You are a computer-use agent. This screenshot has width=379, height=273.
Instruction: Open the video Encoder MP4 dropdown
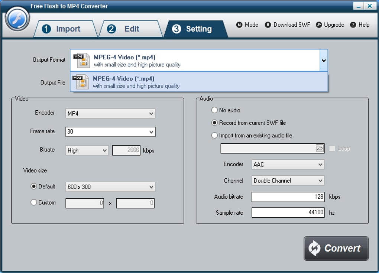pyautogui.click(x=110, y=114)
